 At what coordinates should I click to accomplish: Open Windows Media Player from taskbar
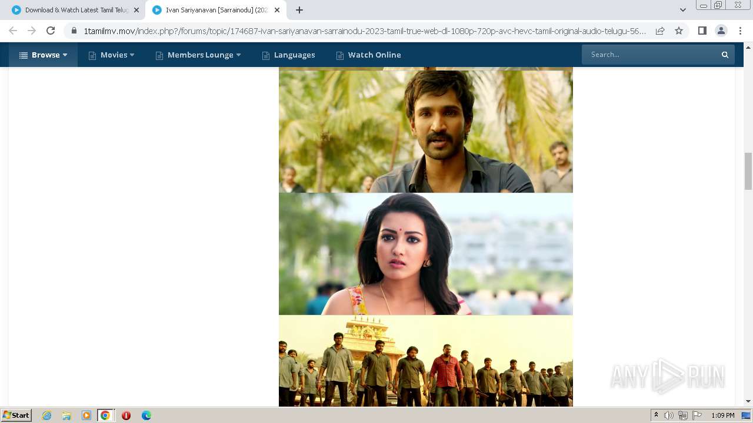pyautogui.click(x=86, y=415)
